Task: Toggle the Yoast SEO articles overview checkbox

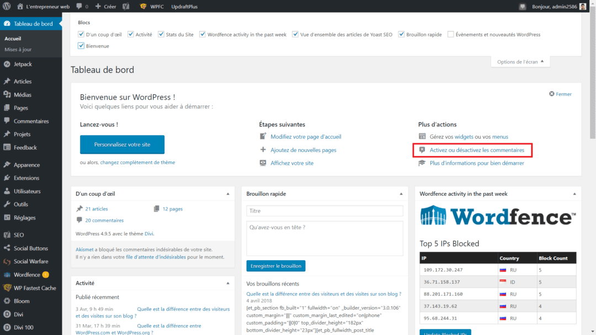Action: click(x=295, y=34)
